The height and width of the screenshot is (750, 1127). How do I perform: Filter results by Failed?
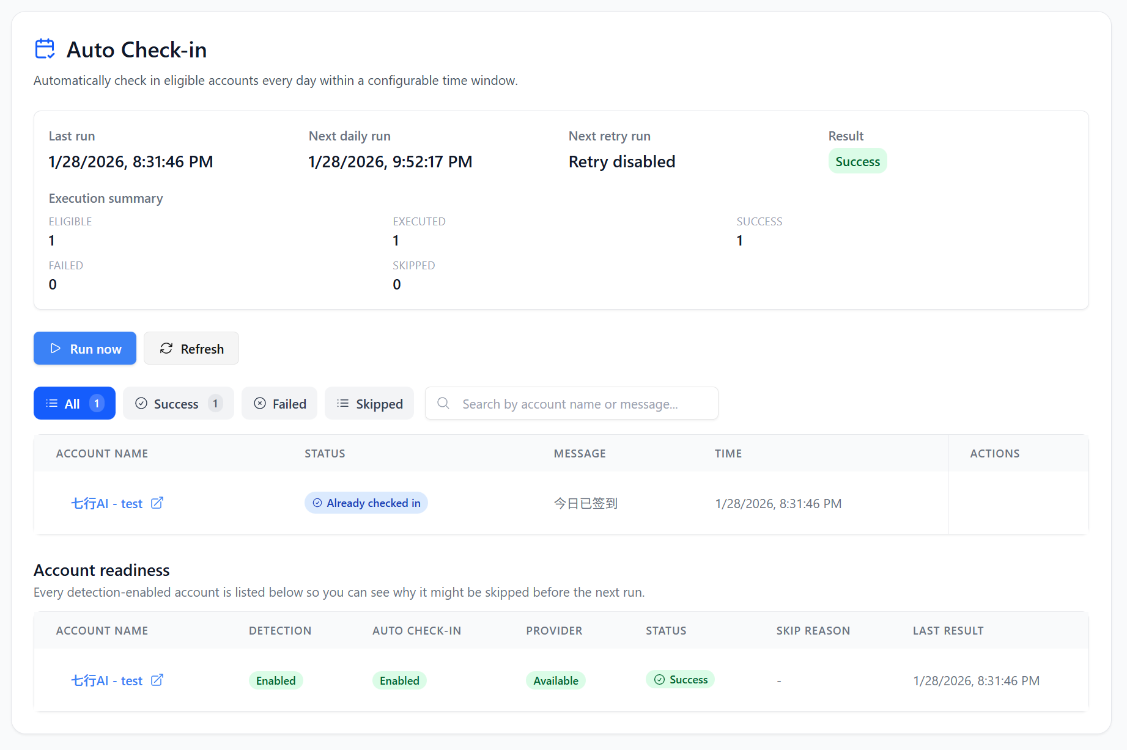(x=279, y=403)
